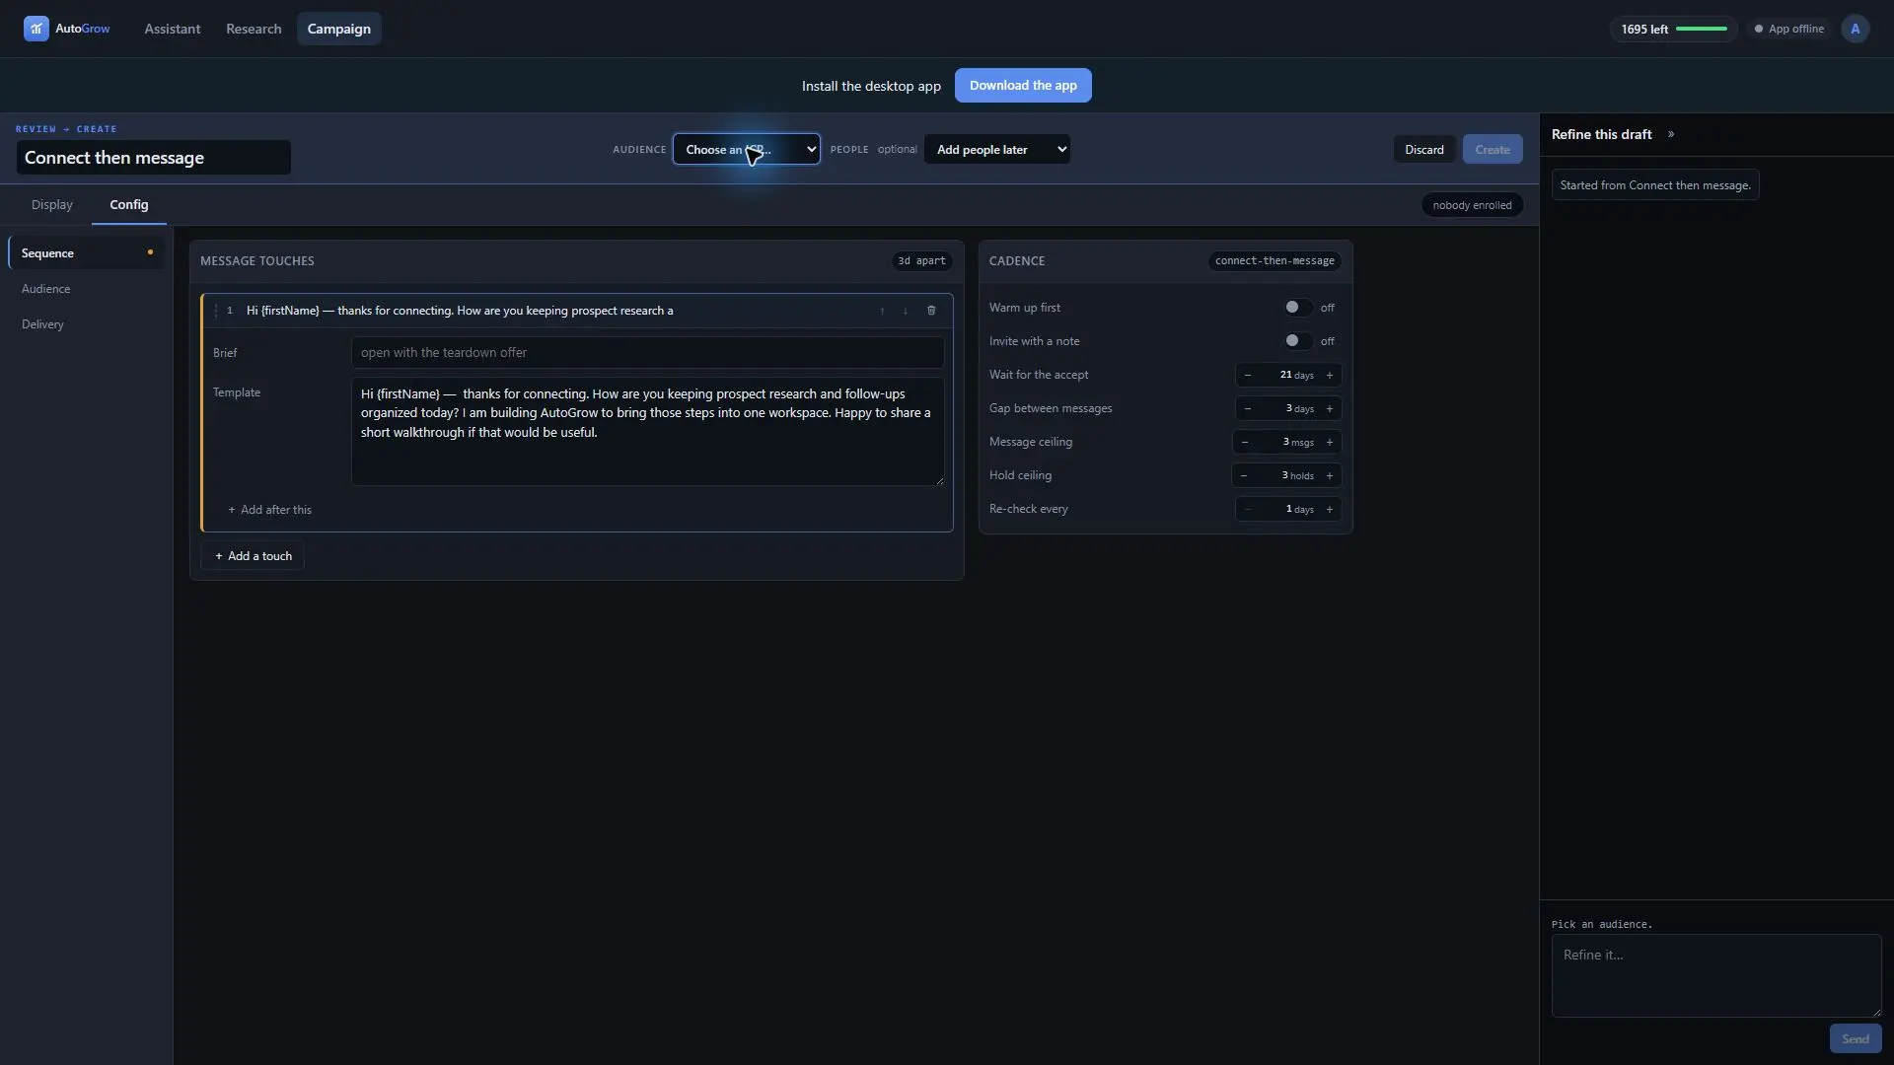1894x1065 pixels.
Task: Switch to the Config tab
Action: pyautogui.click(x=129, y=204)
